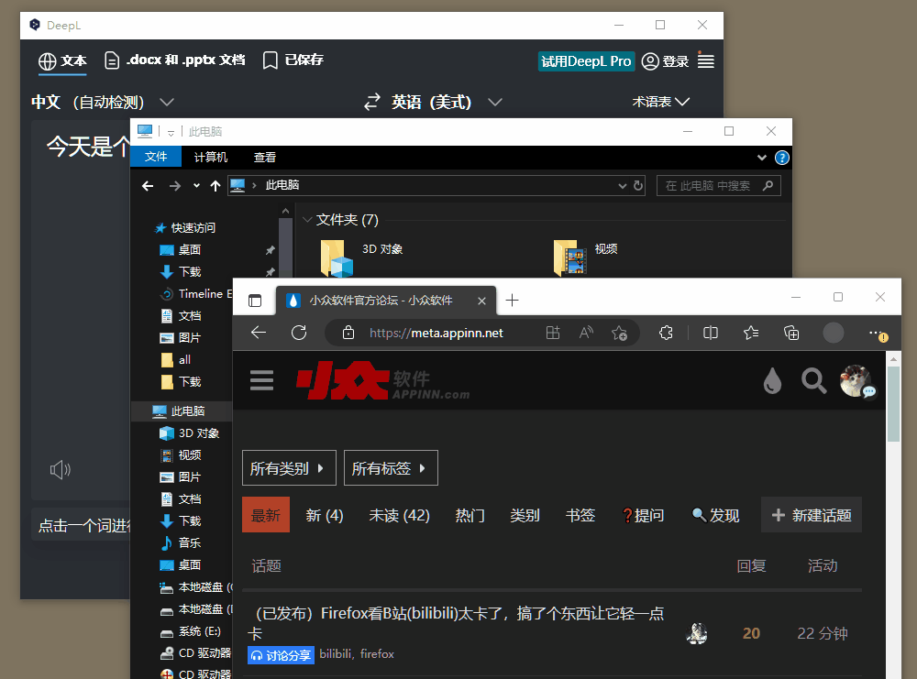
Task: Toggle Edge split screen view
Action: click(710, 333)
